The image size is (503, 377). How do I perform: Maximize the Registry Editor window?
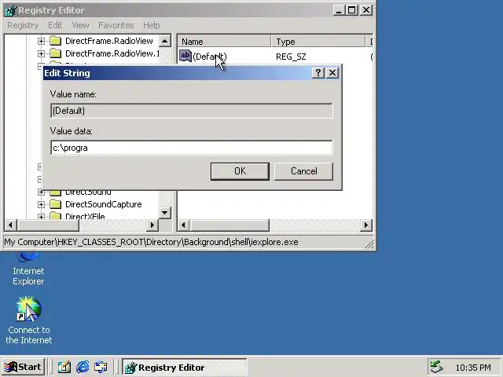351,10
